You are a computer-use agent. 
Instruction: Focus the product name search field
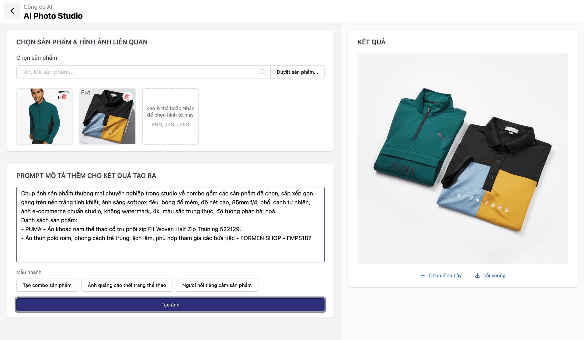point(137,72)
